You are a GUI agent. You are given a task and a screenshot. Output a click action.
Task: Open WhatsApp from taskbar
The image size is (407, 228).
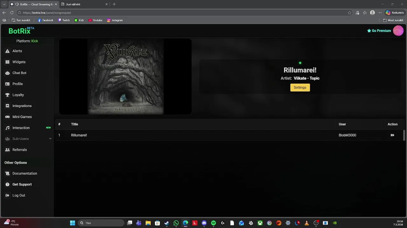pyautogui.click(x=176, y=223)
